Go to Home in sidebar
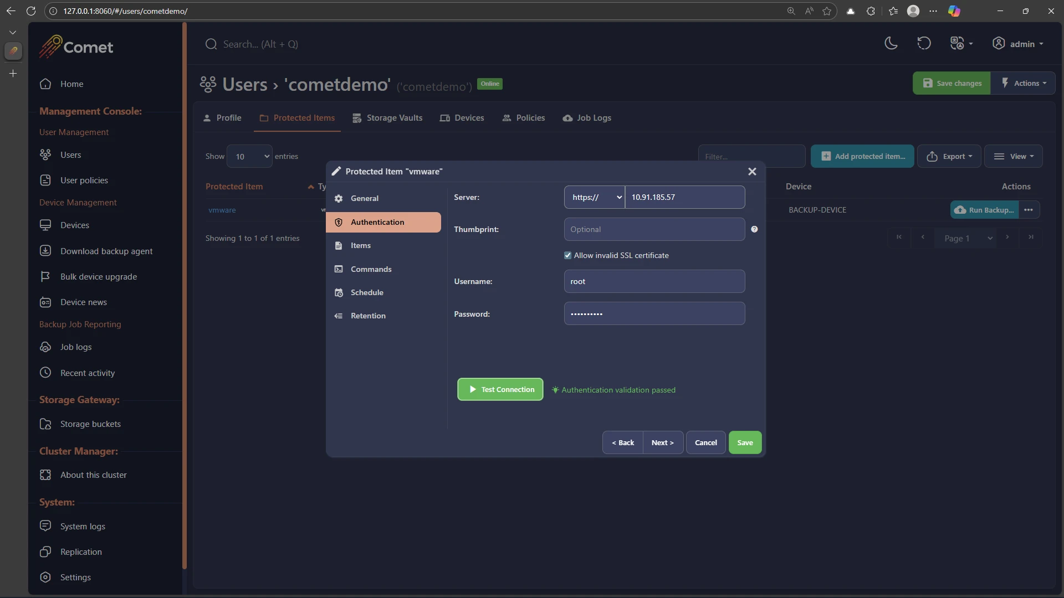This screenshot has width=1064, height=598. [71, 84]
